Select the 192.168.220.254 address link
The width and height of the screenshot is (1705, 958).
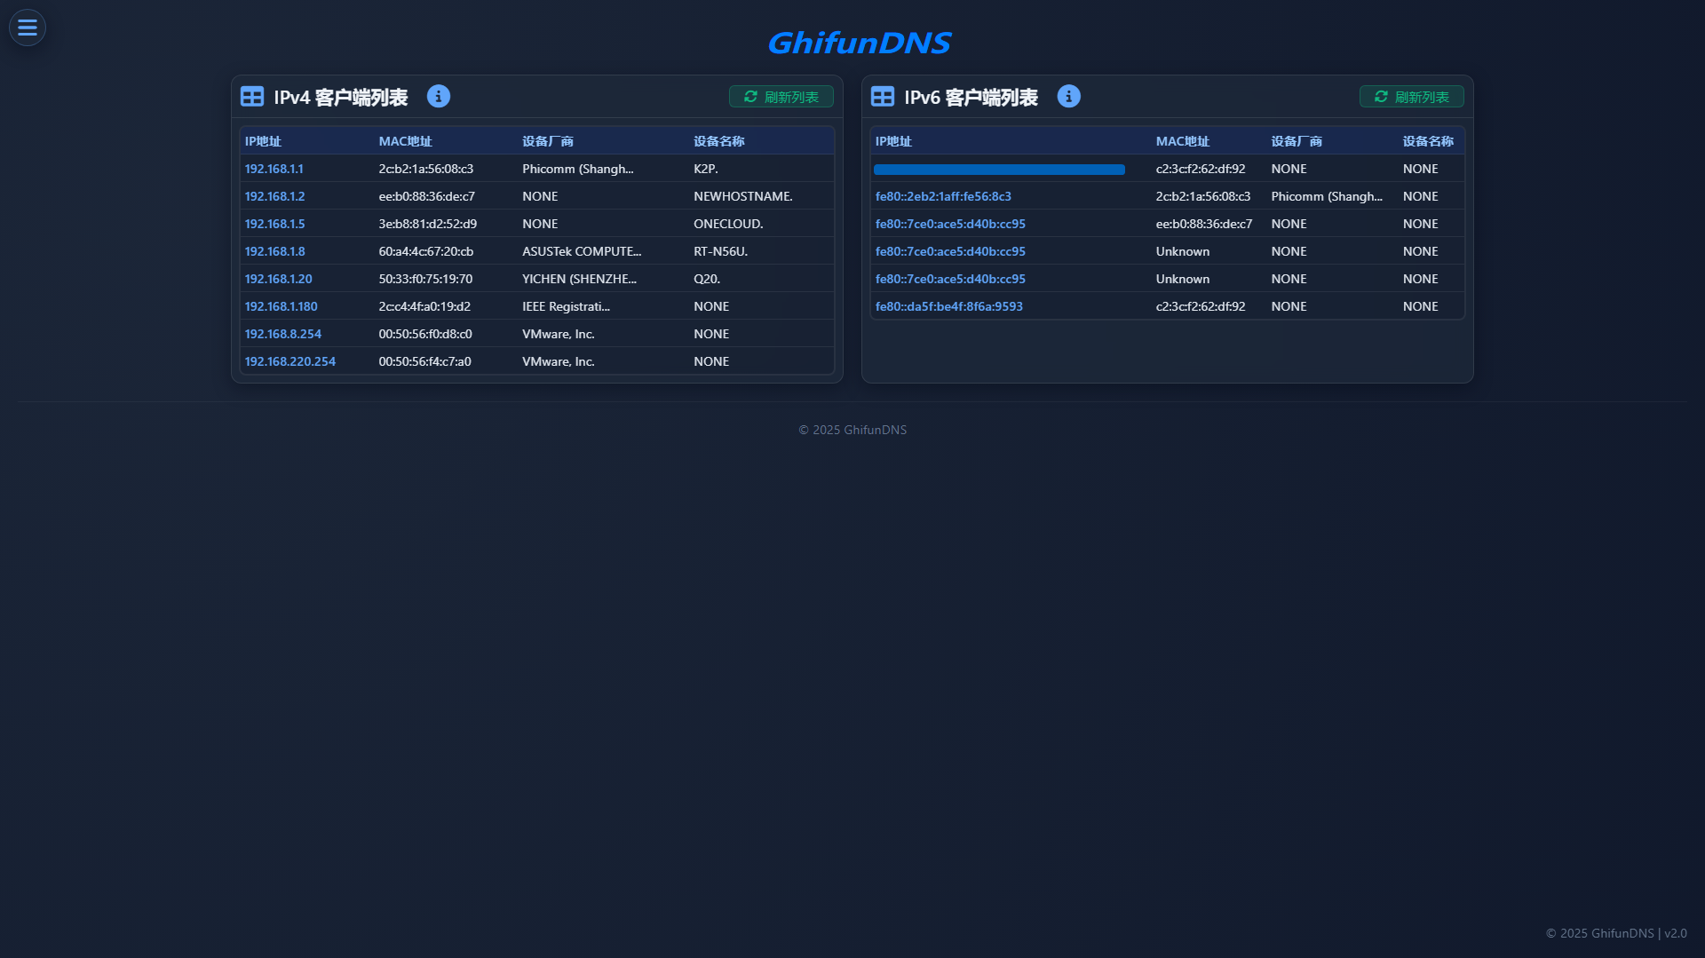(x=289, y=361)
